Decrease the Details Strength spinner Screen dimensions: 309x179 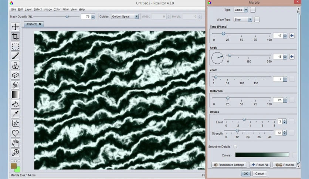284,134
